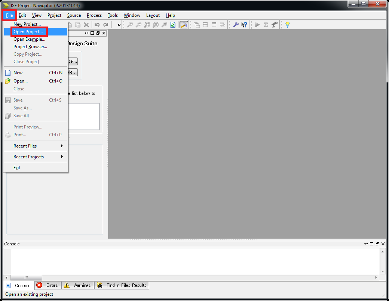This screenshot has width=389, height=301.
Task: Click the Tile Vertically icon
Action: (x=214, y=25)
